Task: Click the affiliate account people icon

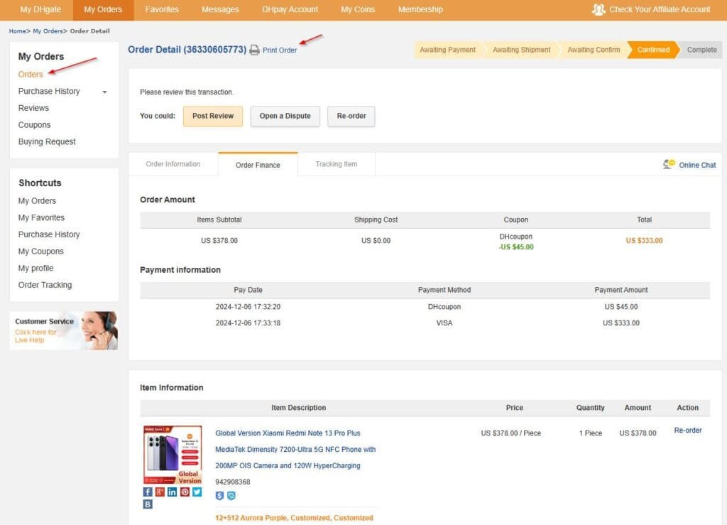Action: (x=598, y=9)
